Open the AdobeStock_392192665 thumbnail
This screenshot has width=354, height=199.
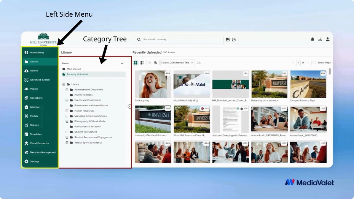coord(269,119)
